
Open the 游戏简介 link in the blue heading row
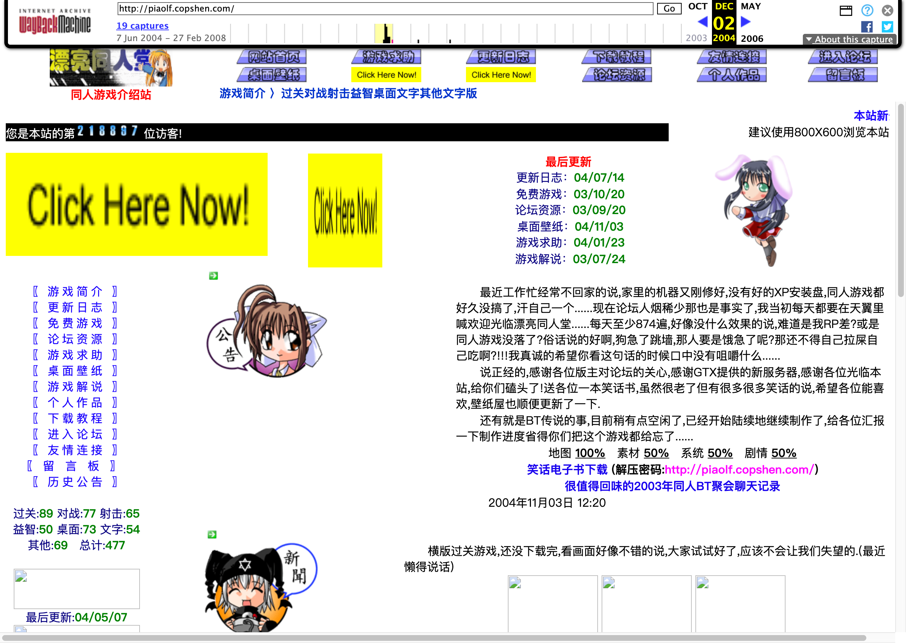(x=242, y=93)
